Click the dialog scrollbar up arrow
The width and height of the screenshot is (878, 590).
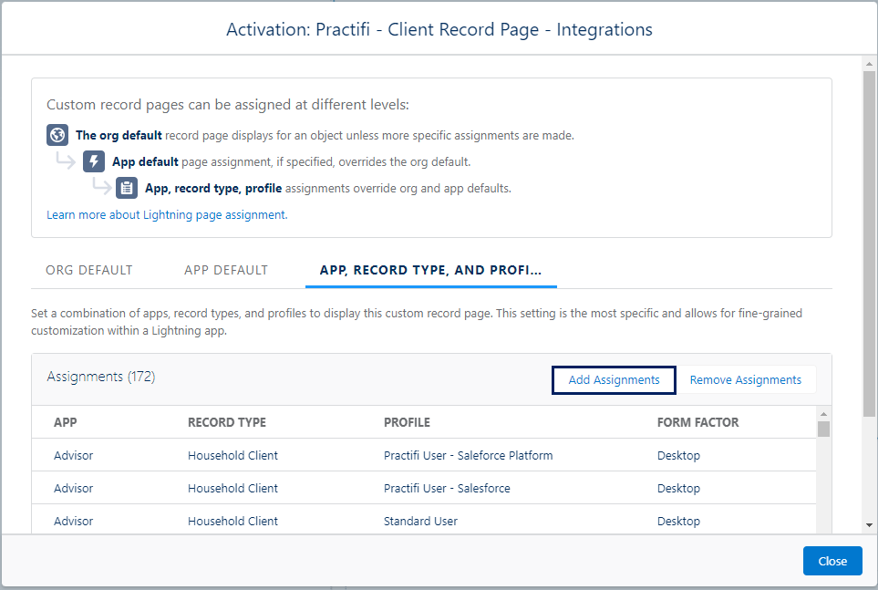coord(869,63)
